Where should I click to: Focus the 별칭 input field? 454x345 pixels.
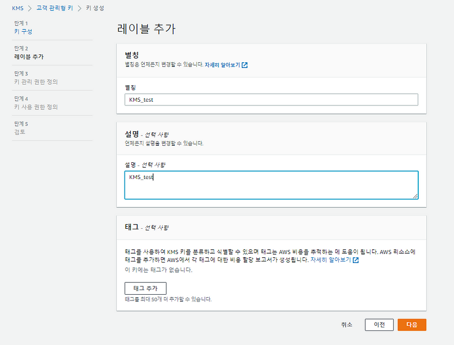pyautogui.click(x=271, y=100)
